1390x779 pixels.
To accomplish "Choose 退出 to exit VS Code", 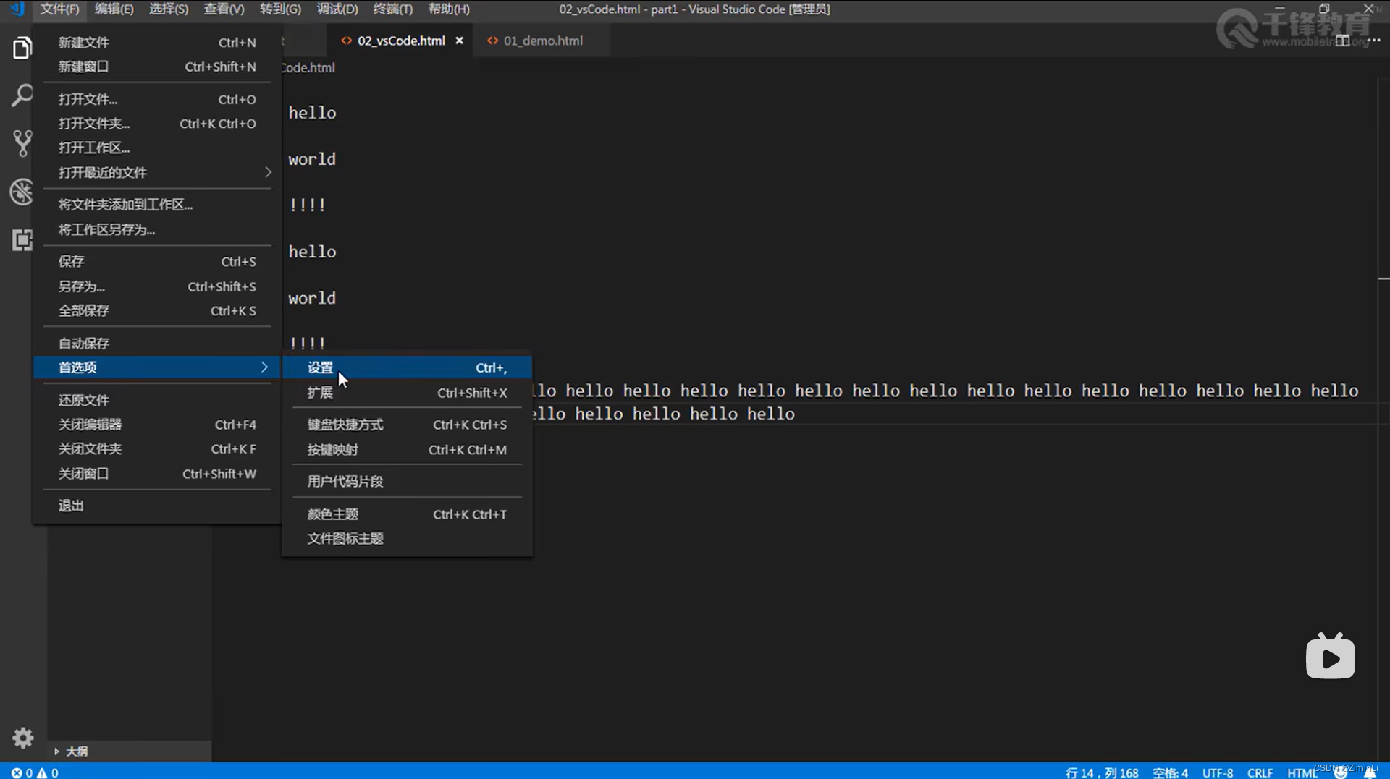I will [157, 506].
